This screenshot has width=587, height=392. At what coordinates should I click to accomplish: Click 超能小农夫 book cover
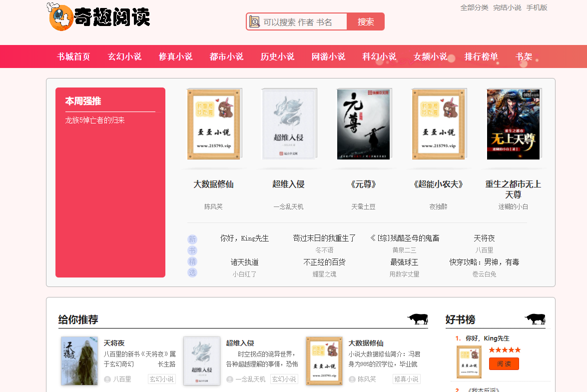tap(439, 124)
